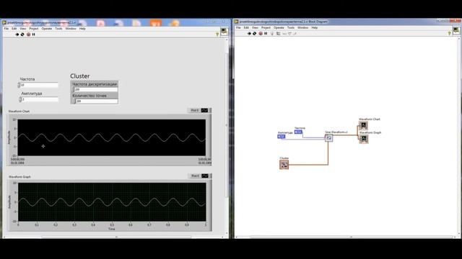Click Амплитуда increment/decrement stepper
462x259 pixels.
[20, 99]
